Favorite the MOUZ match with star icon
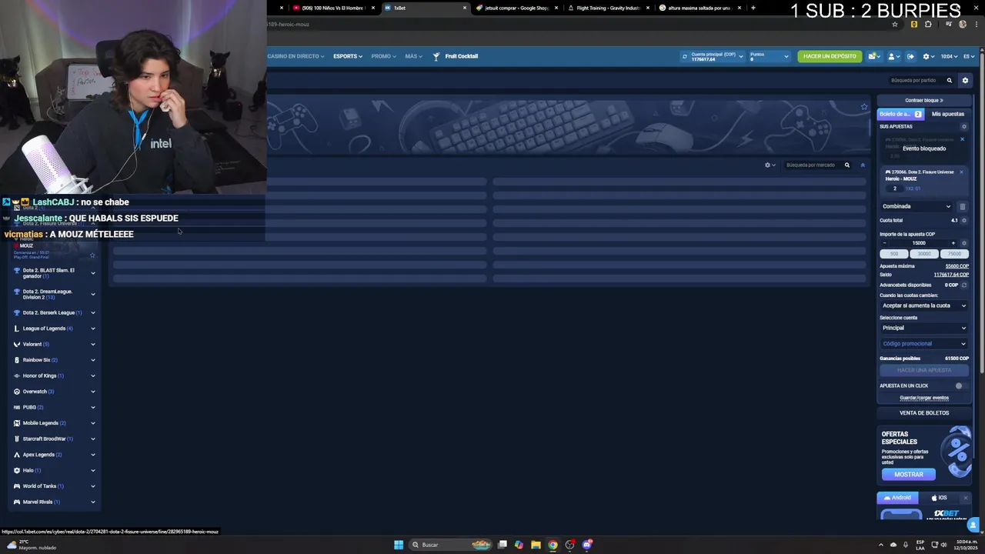 tap(92, 255)
